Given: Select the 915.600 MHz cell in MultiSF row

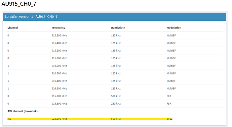Looking at the screenshot, I should click(x=59, y=50).
